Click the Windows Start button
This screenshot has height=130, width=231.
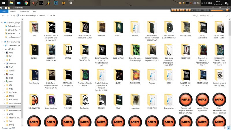(3, 3)
